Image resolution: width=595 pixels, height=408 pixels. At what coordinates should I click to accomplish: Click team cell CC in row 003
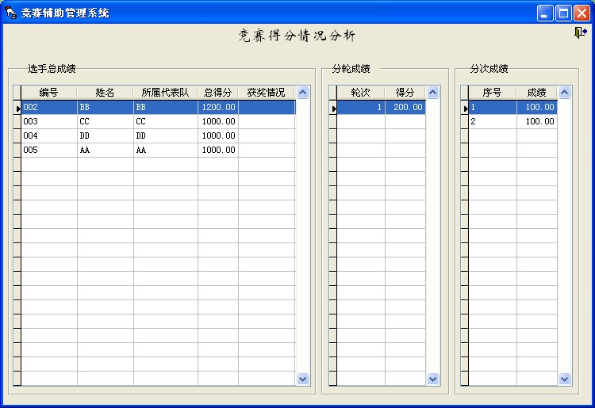click(166, 121)
